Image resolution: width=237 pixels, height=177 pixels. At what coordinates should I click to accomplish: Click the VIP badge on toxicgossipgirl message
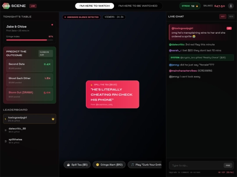[229, 28]
